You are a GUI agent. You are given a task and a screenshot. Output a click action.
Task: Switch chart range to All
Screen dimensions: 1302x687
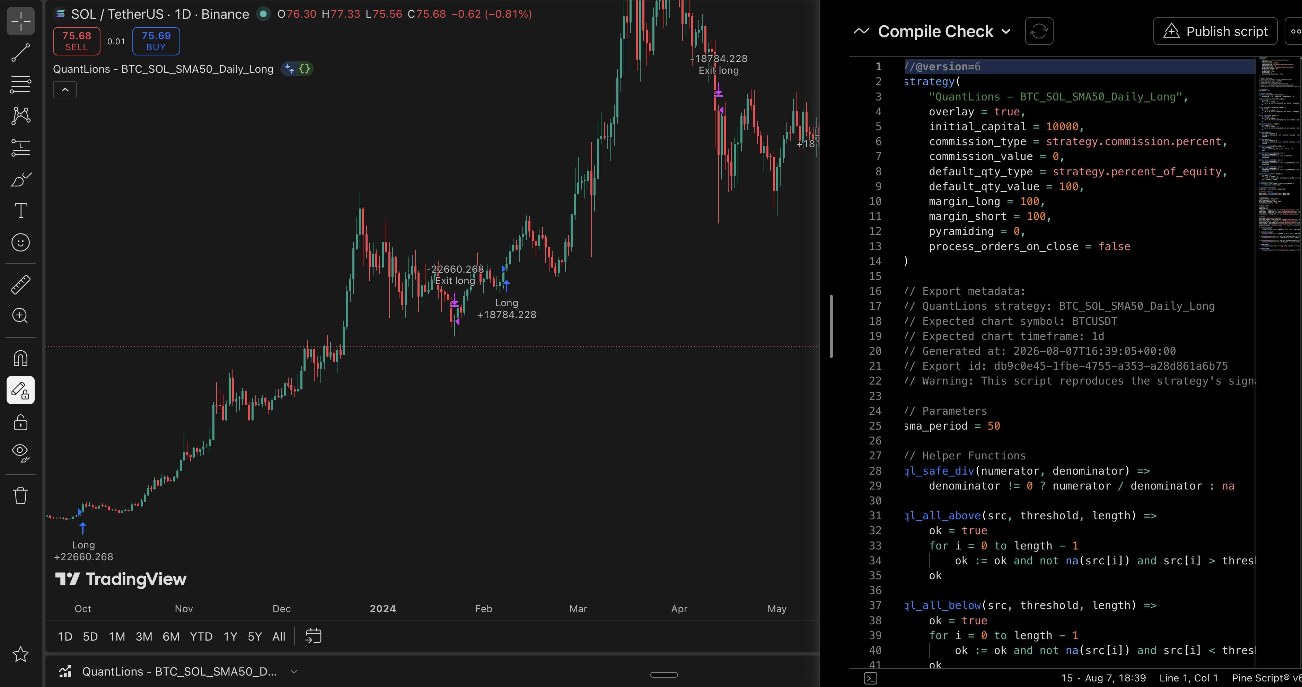pyautogui.click(x=279, y=636)
